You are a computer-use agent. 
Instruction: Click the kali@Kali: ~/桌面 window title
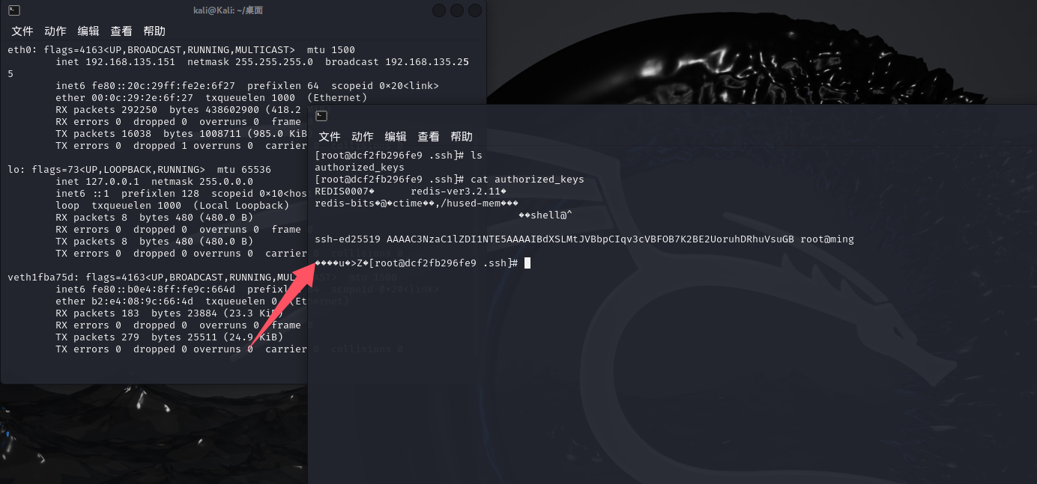point(228,10)
